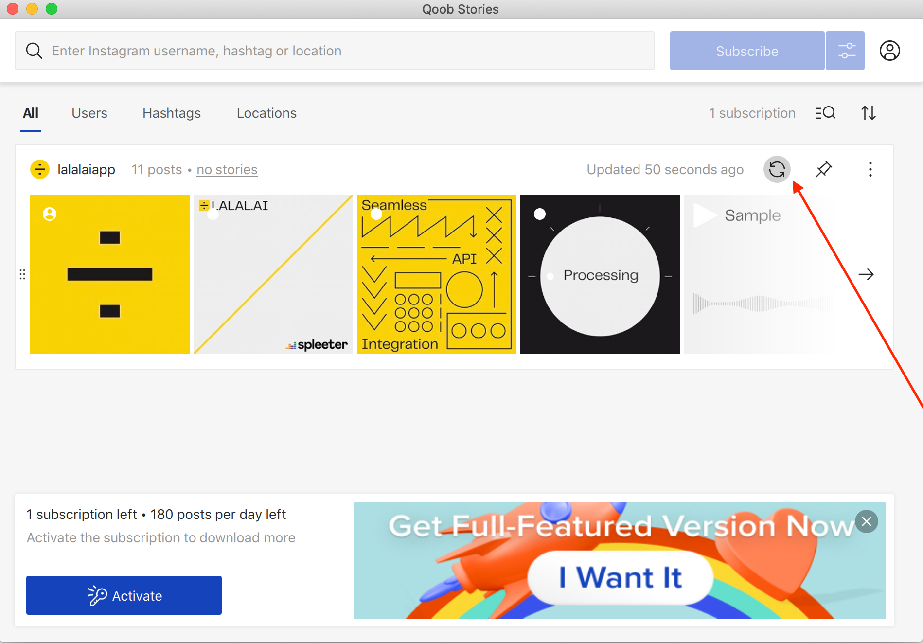Open the yellow divide-sign post thumbnail
Screen dimensions: 923x643
(x=110, y=274)
